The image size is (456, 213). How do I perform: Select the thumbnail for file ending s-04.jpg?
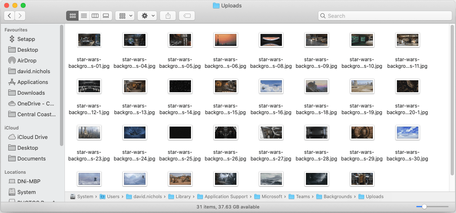[135, 40]
